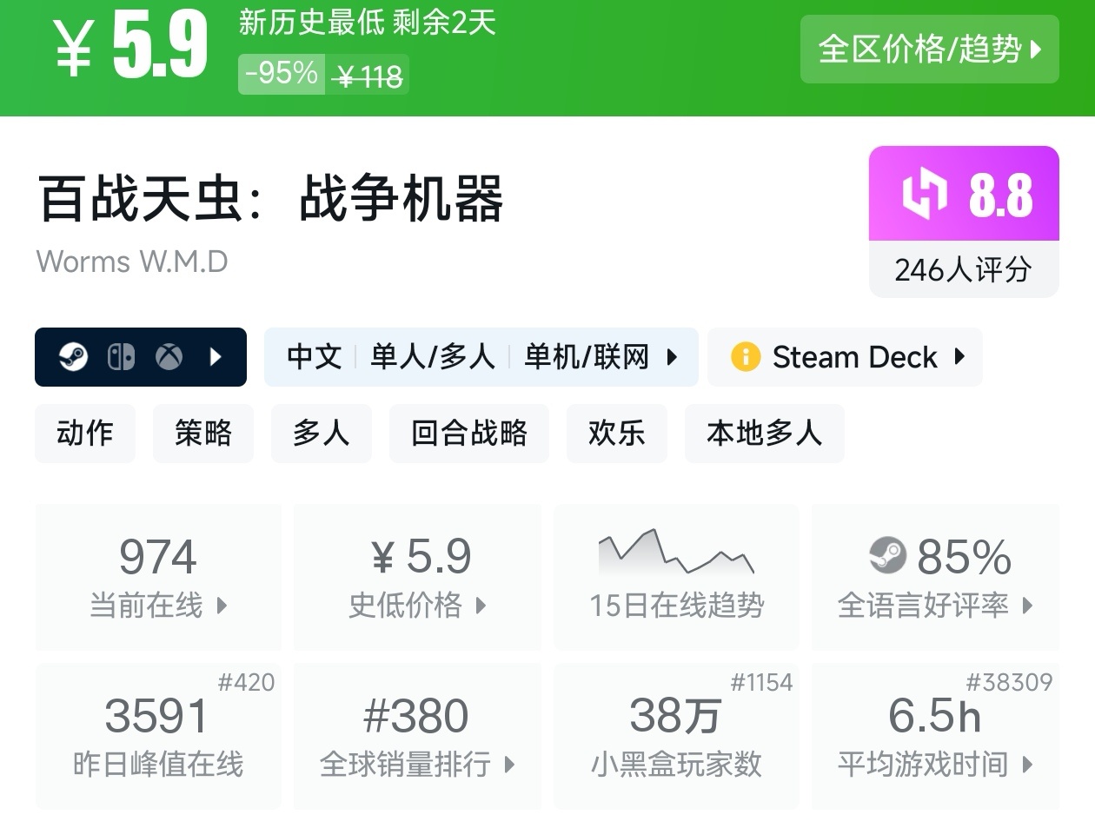View 平均游戏时间 6.5h details
The width and height of the screenshot is (1095, 828).
click(x=934, y=736)
